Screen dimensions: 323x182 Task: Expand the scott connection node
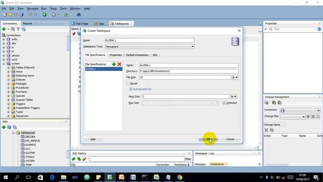[4, 60]
